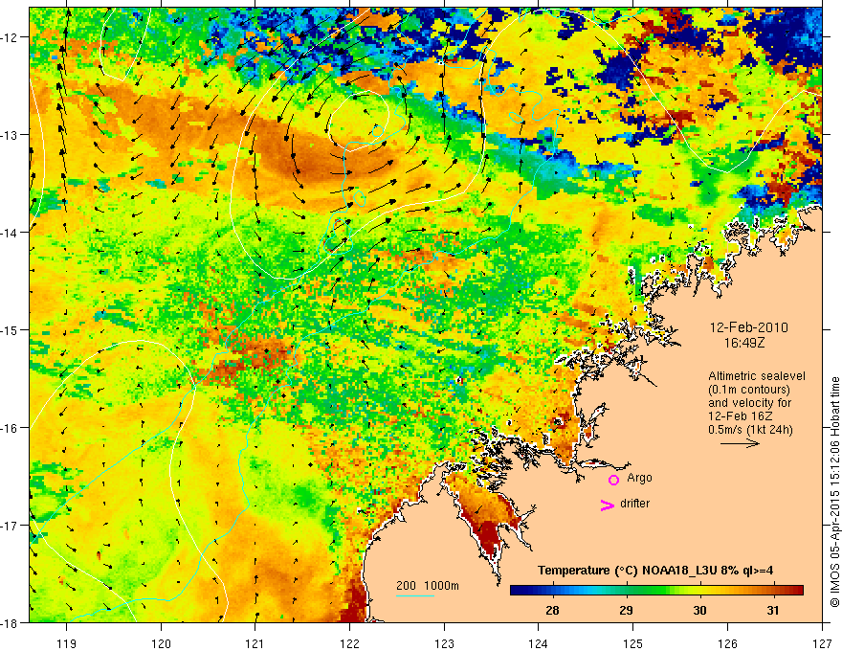Click the 0.5m/s velocity scale arrow
Image resolution: width=842 pixels, height=651 pixels.
(x=740, y=443)
